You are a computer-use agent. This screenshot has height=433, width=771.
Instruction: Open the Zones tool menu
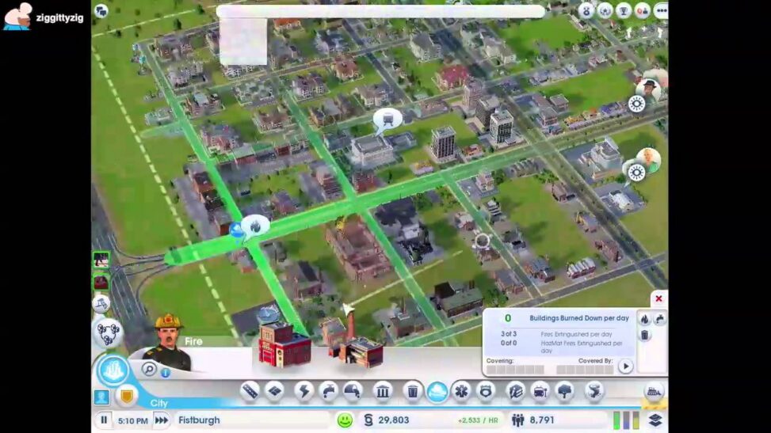(275, 391)
